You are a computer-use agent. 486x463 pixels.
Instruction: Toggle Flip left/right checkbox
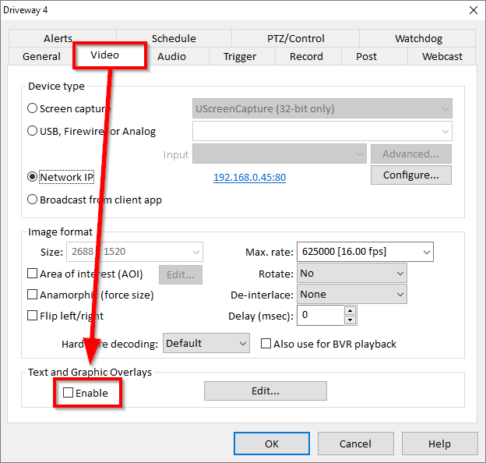[x=33, y=316]
